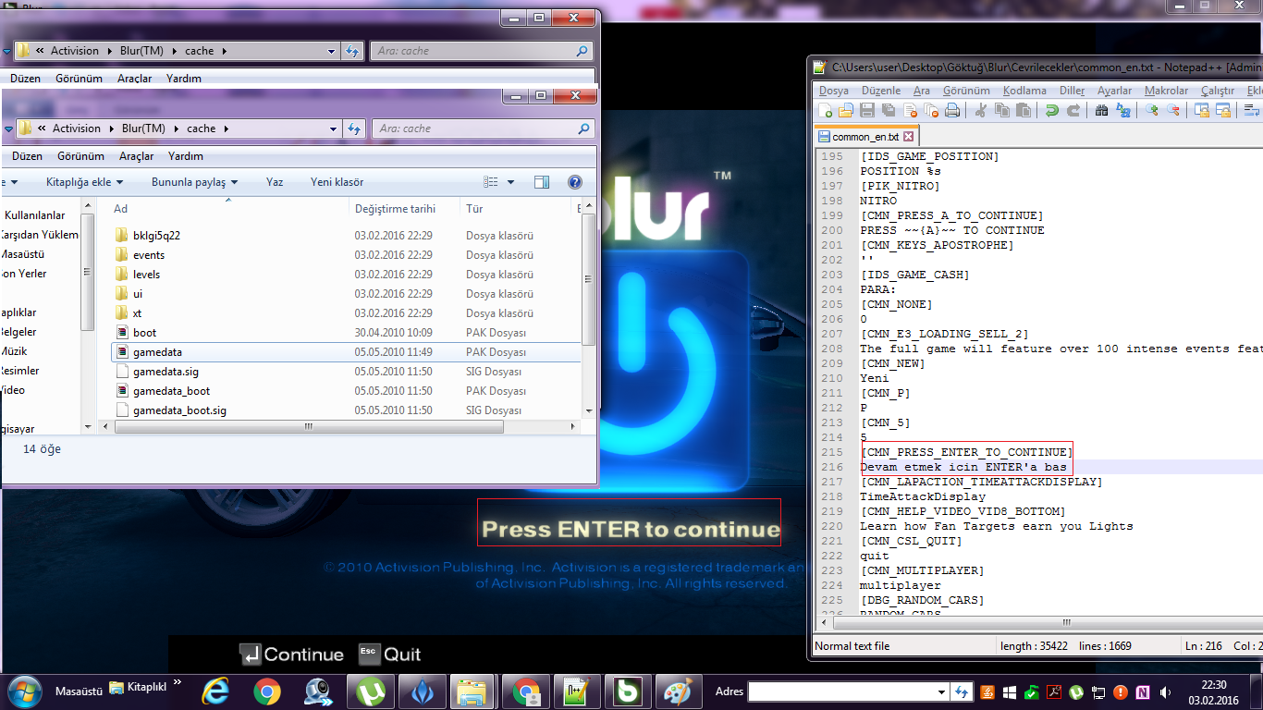1263x710 pixels.
Task: Show hidden taskbar toolbar items chevron
Action: (177, 683)
